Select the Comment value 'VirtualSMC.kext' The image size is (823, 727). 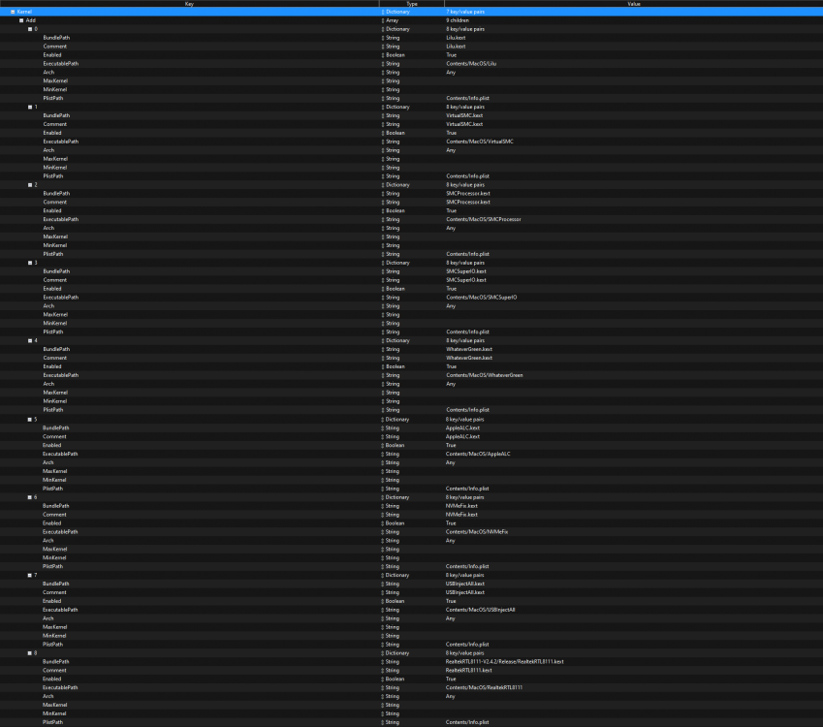pos(464,124)
